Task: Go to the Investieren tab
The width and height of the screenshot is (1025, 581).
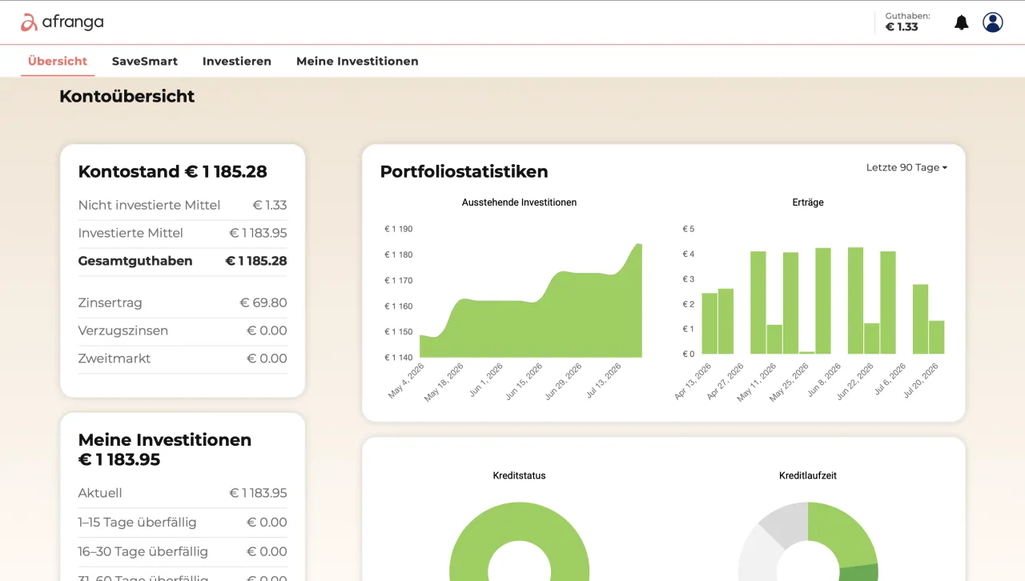Action: pos(237,61)
